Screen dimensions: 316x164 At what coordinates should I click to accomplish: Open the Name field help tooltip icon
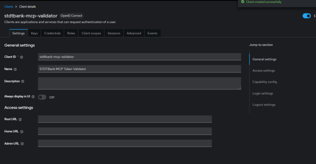pyautogui.click(x=15, y=69)
